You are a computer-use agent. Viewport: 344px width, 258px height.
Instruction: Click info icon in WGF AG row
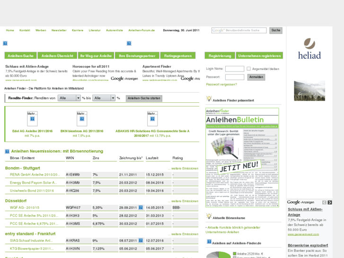coord(141,207)
